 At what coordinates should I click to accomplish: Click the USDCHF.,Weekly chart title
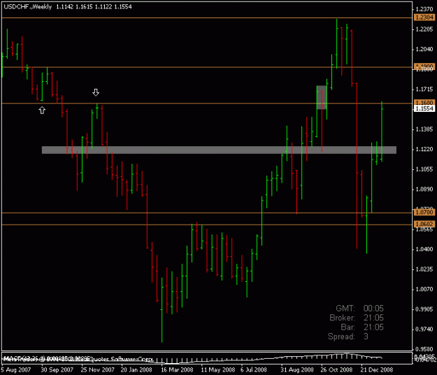(28, 7)
